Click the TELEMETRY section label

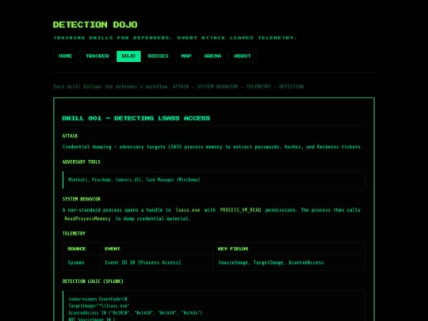pyautogui.click(x=74, y=234)
